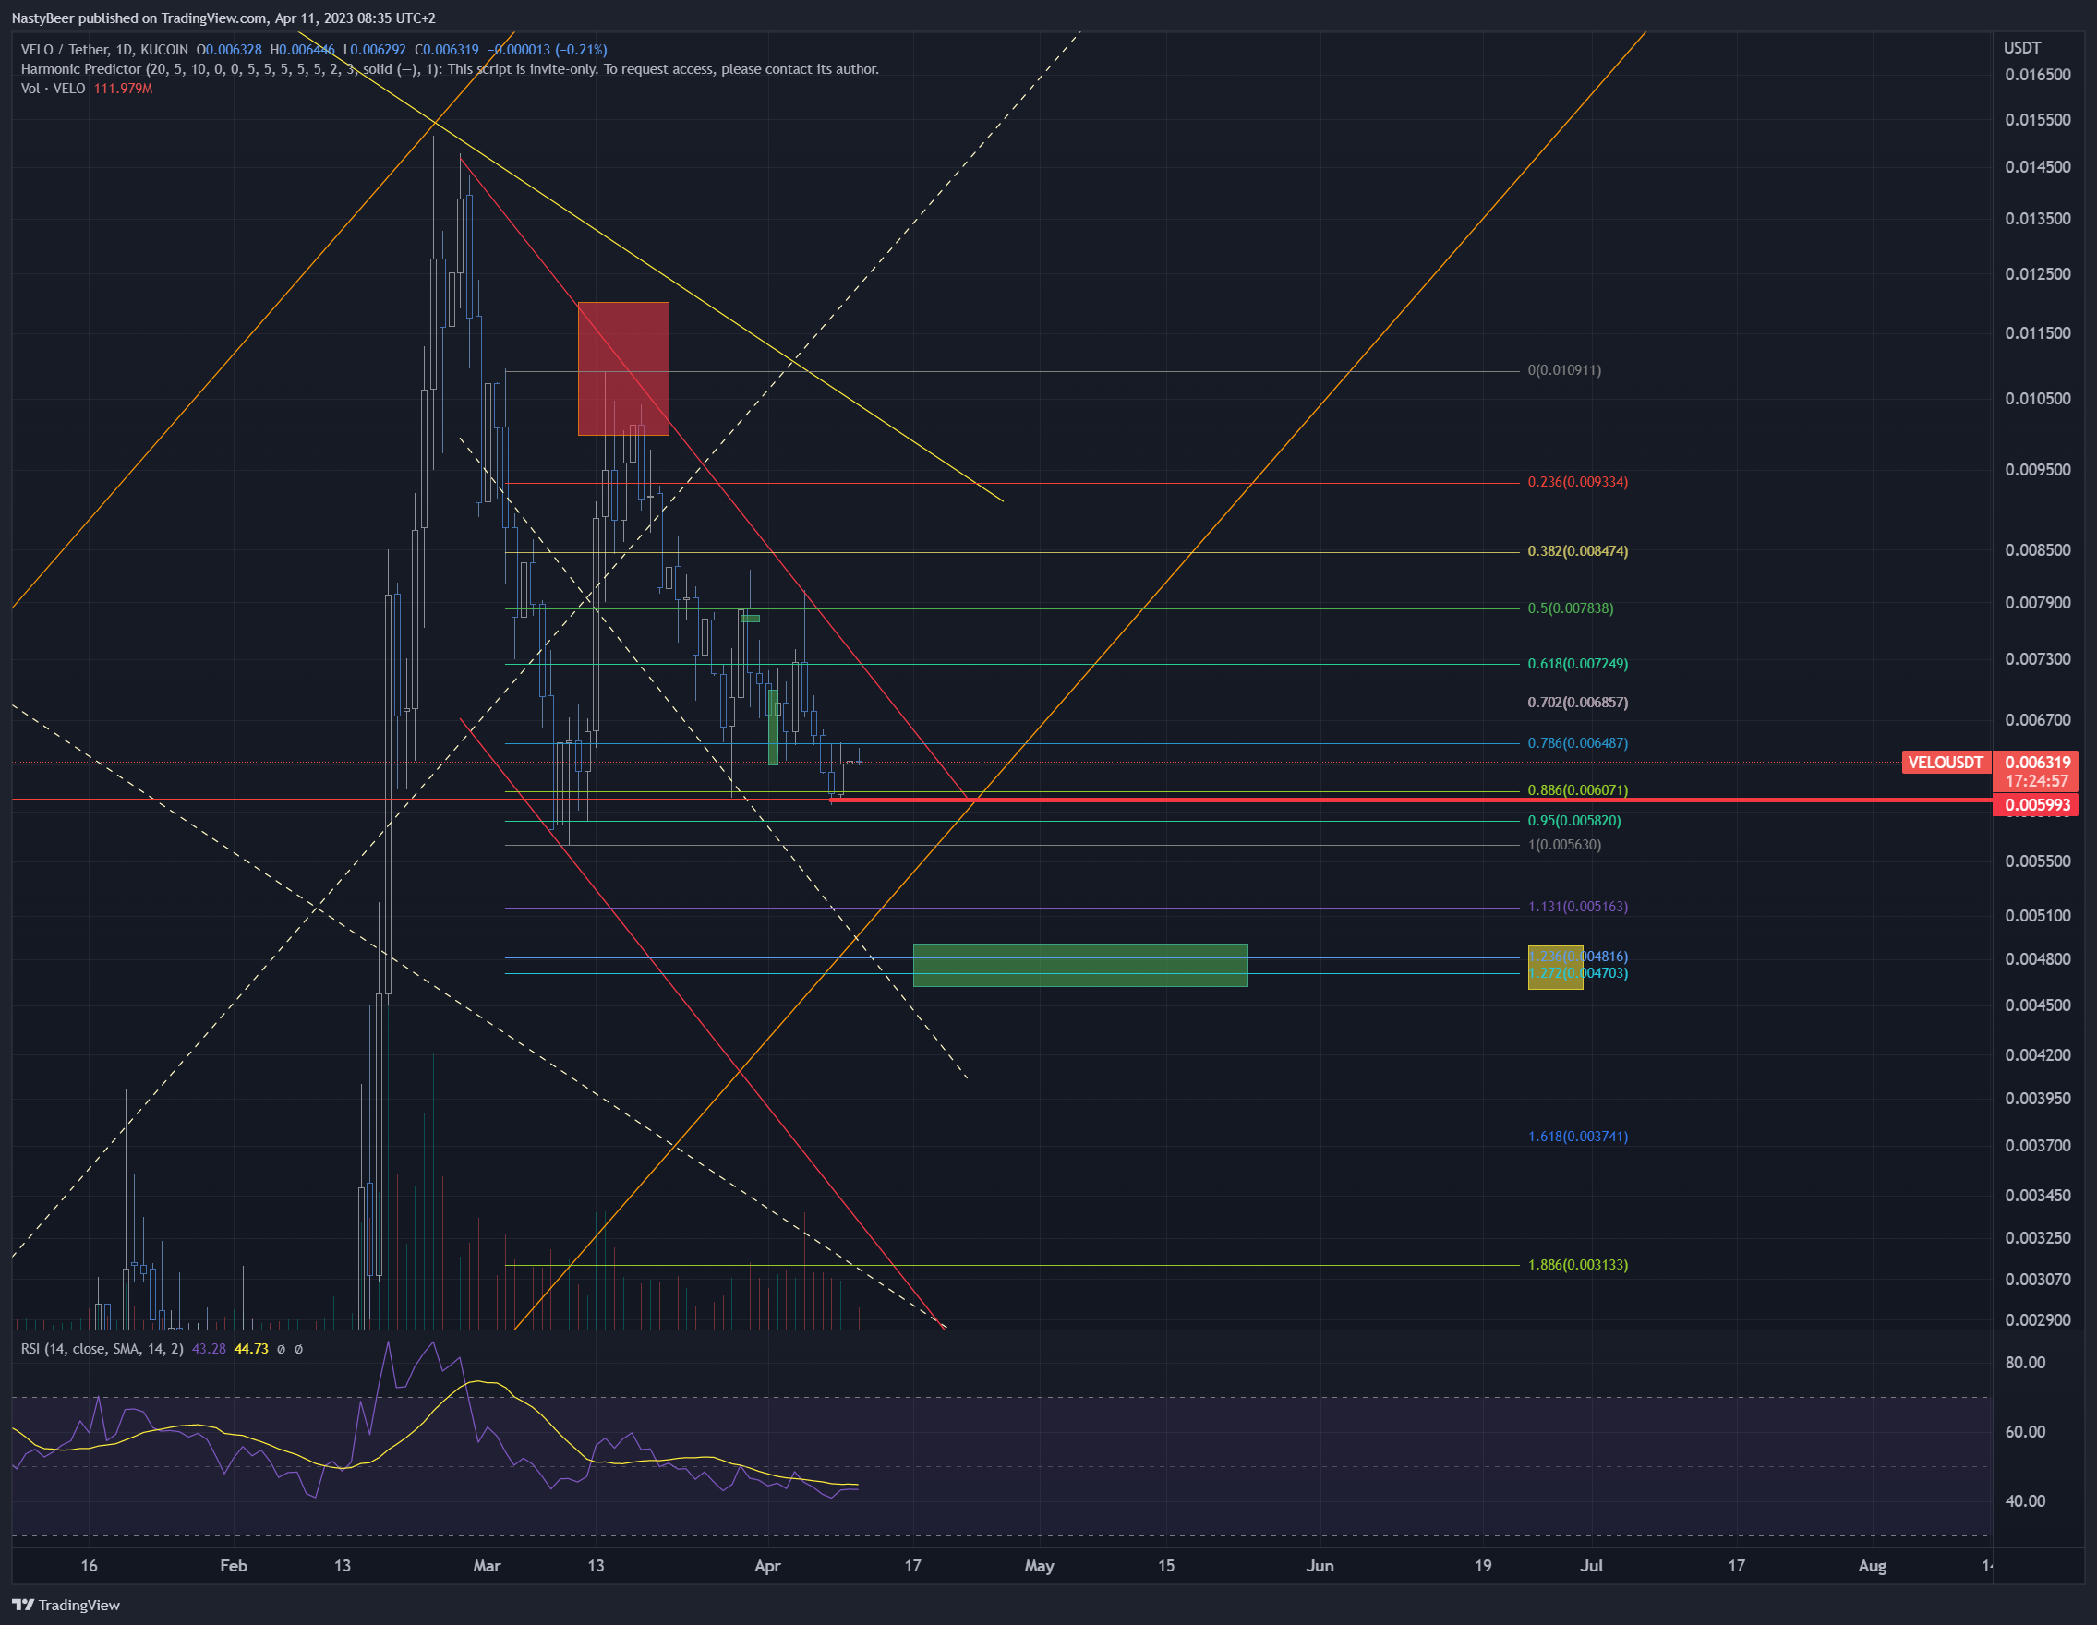
Task: Select the 1.618(0.003741) Fibonacci label
Action: coord(1577,1137)
